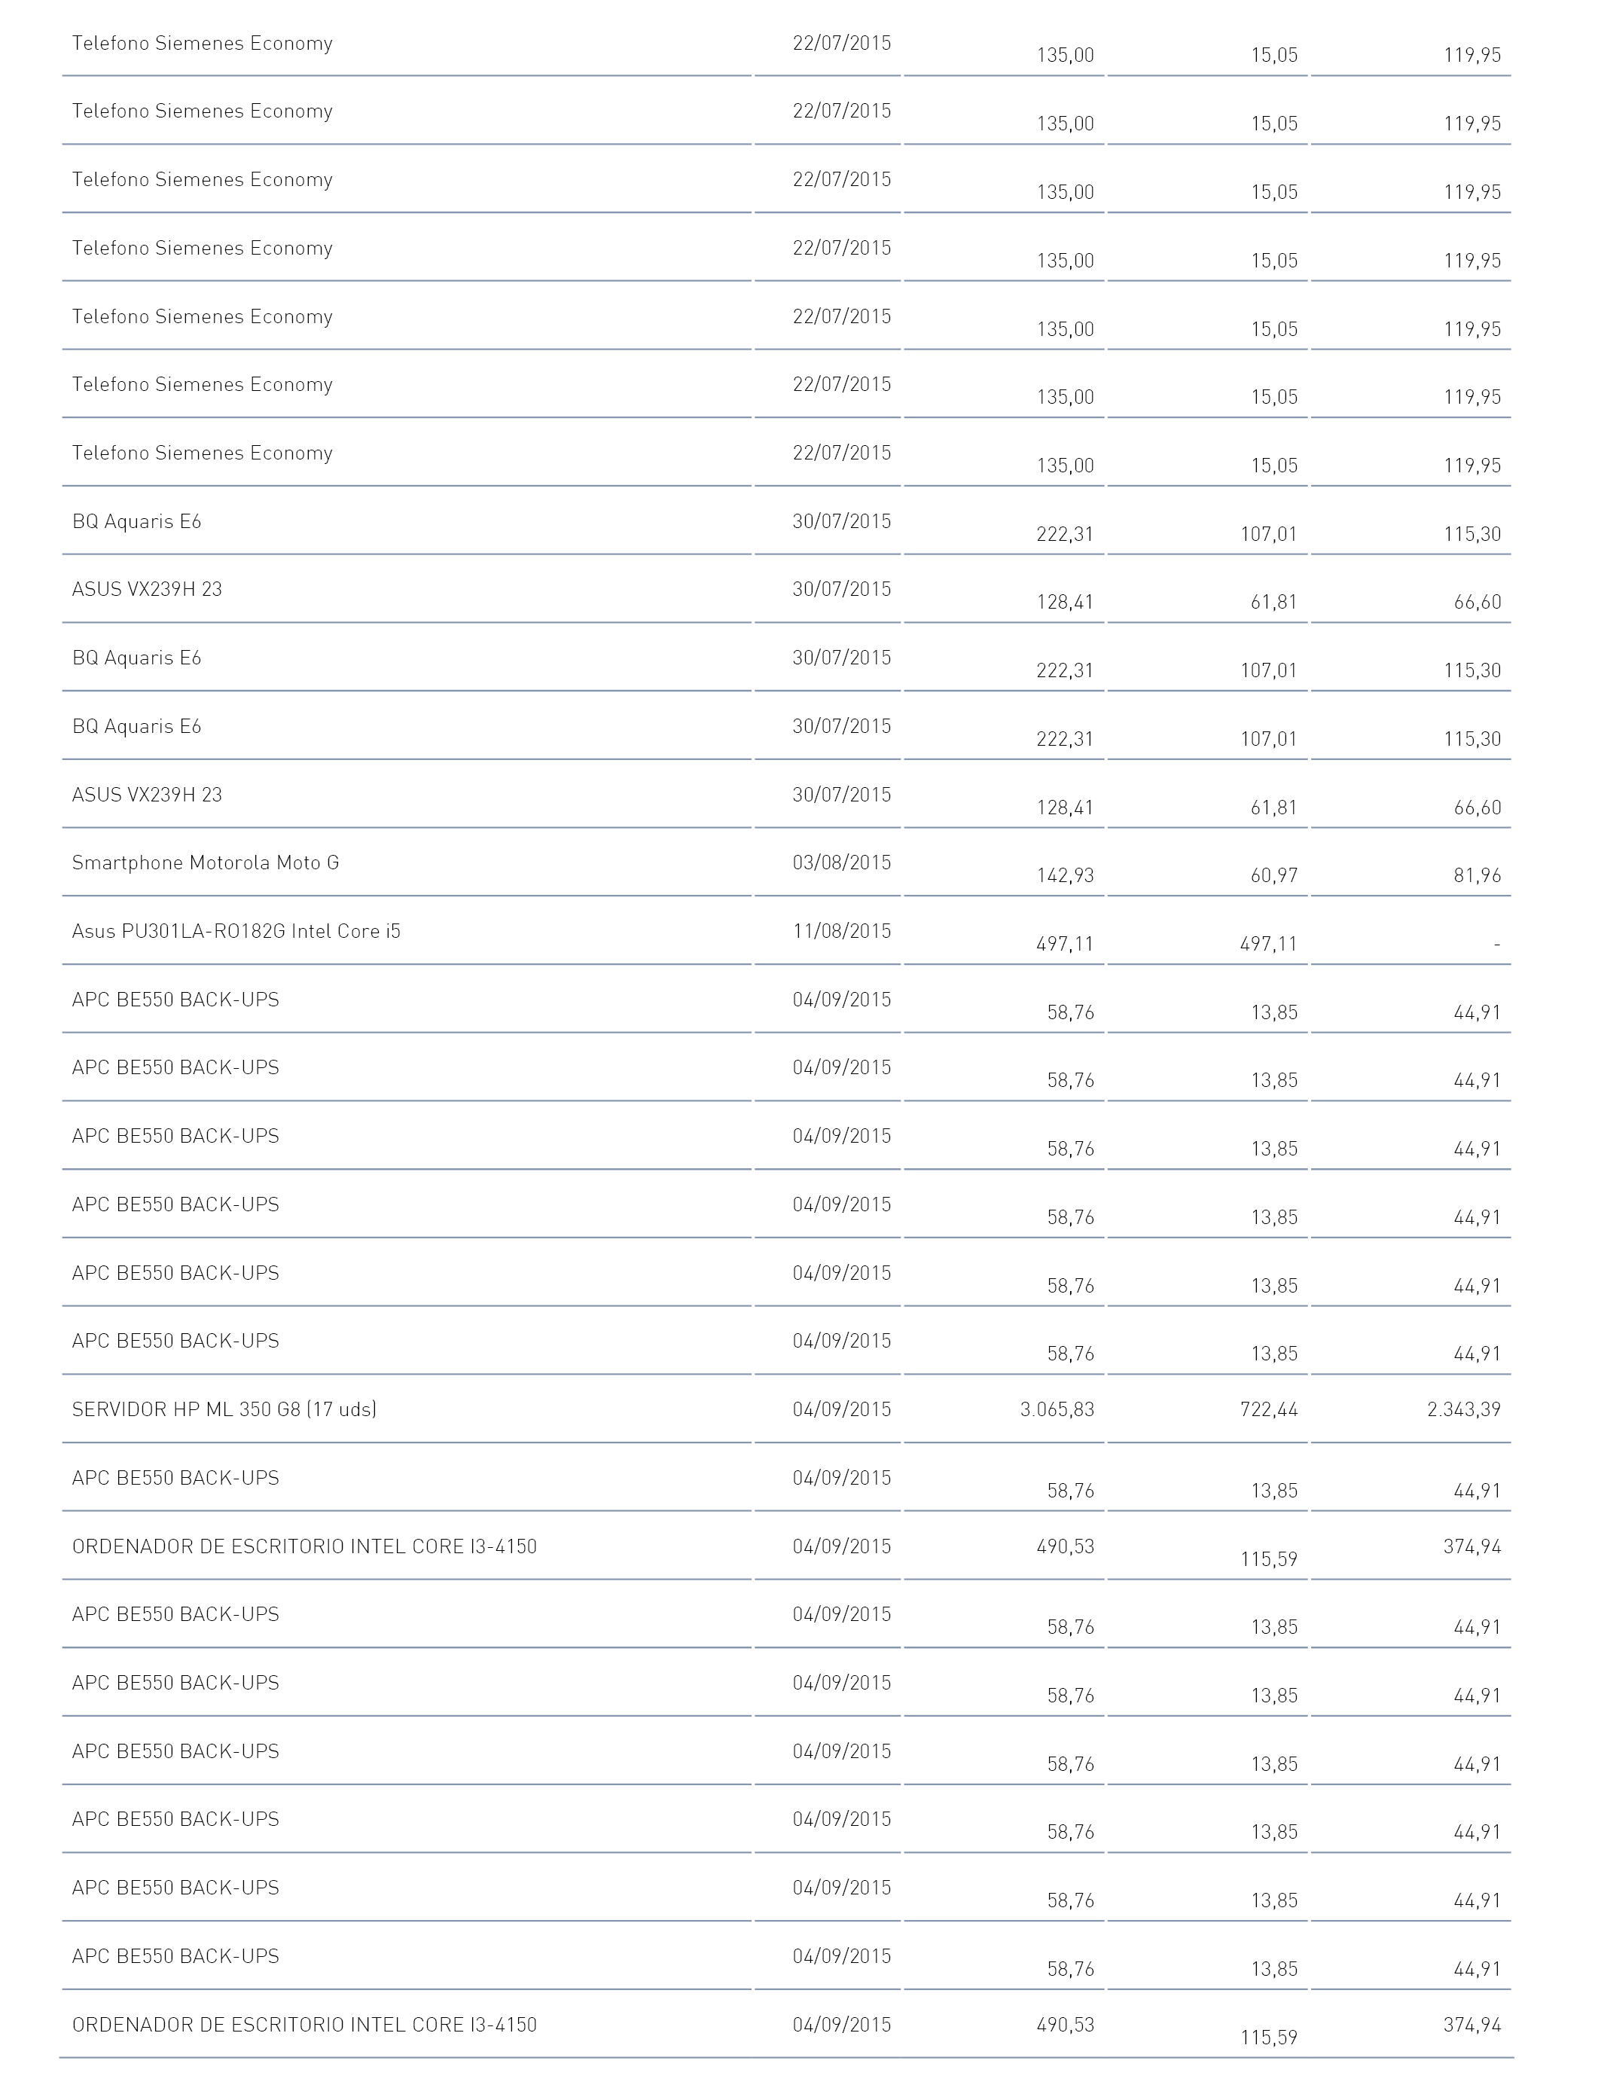
Task: Click the Smartphone Motorola Moto G entry
Action: tap(205, 862)
